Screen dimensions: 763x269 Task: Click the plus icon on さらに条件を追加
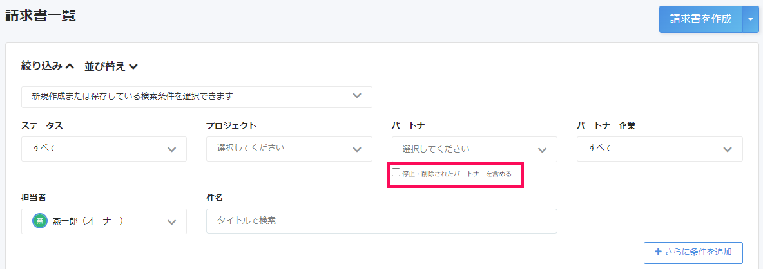coord(659,252)
